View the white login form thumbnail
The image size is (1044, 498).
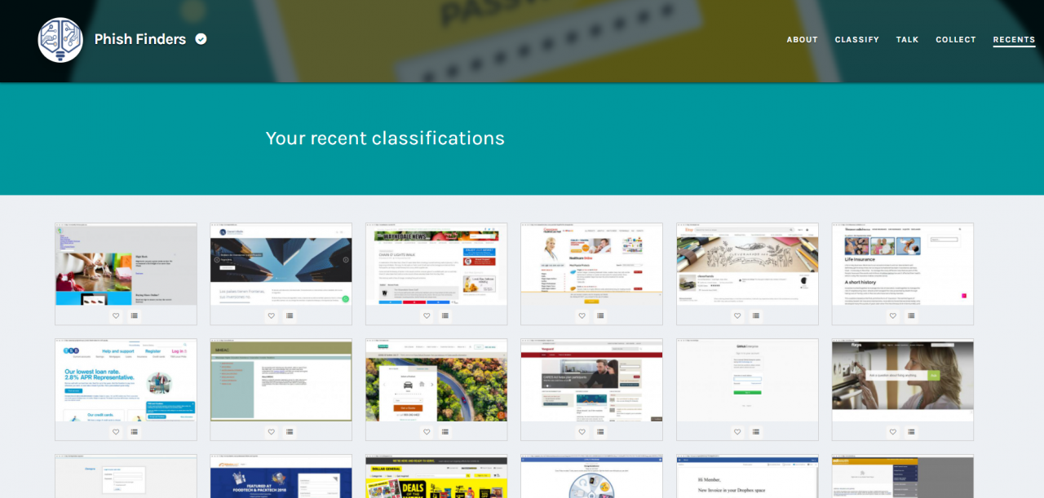[x=747, y=381]
